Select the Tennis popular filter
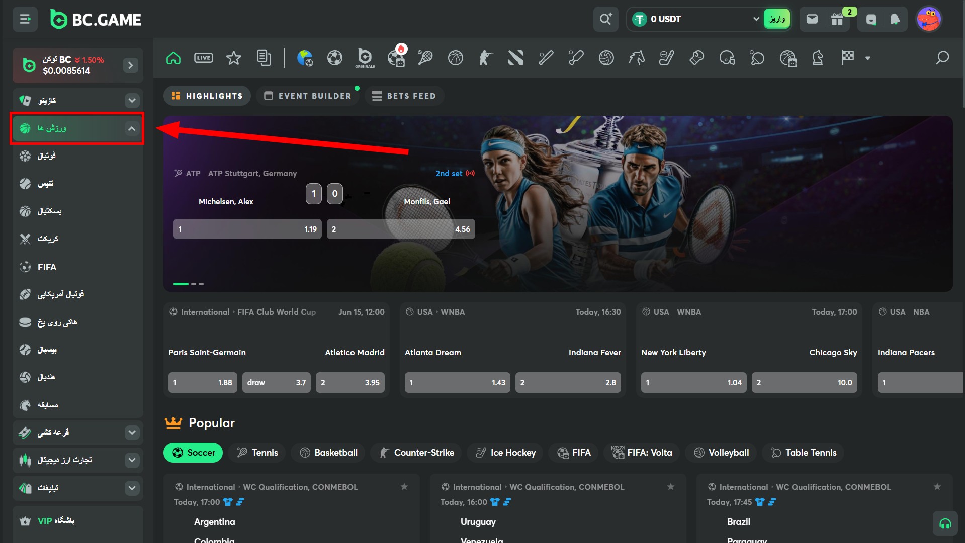The image size is (965, 543). pos(257,453)
